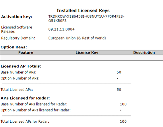163x127 pixels.
Task: Click the Installed Licensed Keys heading
Action: (83, 11)
